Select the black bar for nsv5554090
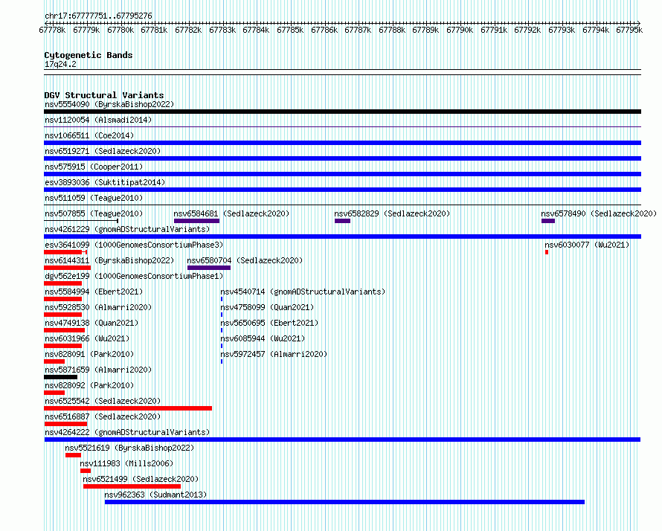The image size is (662, 531). (x=342, y=112)
